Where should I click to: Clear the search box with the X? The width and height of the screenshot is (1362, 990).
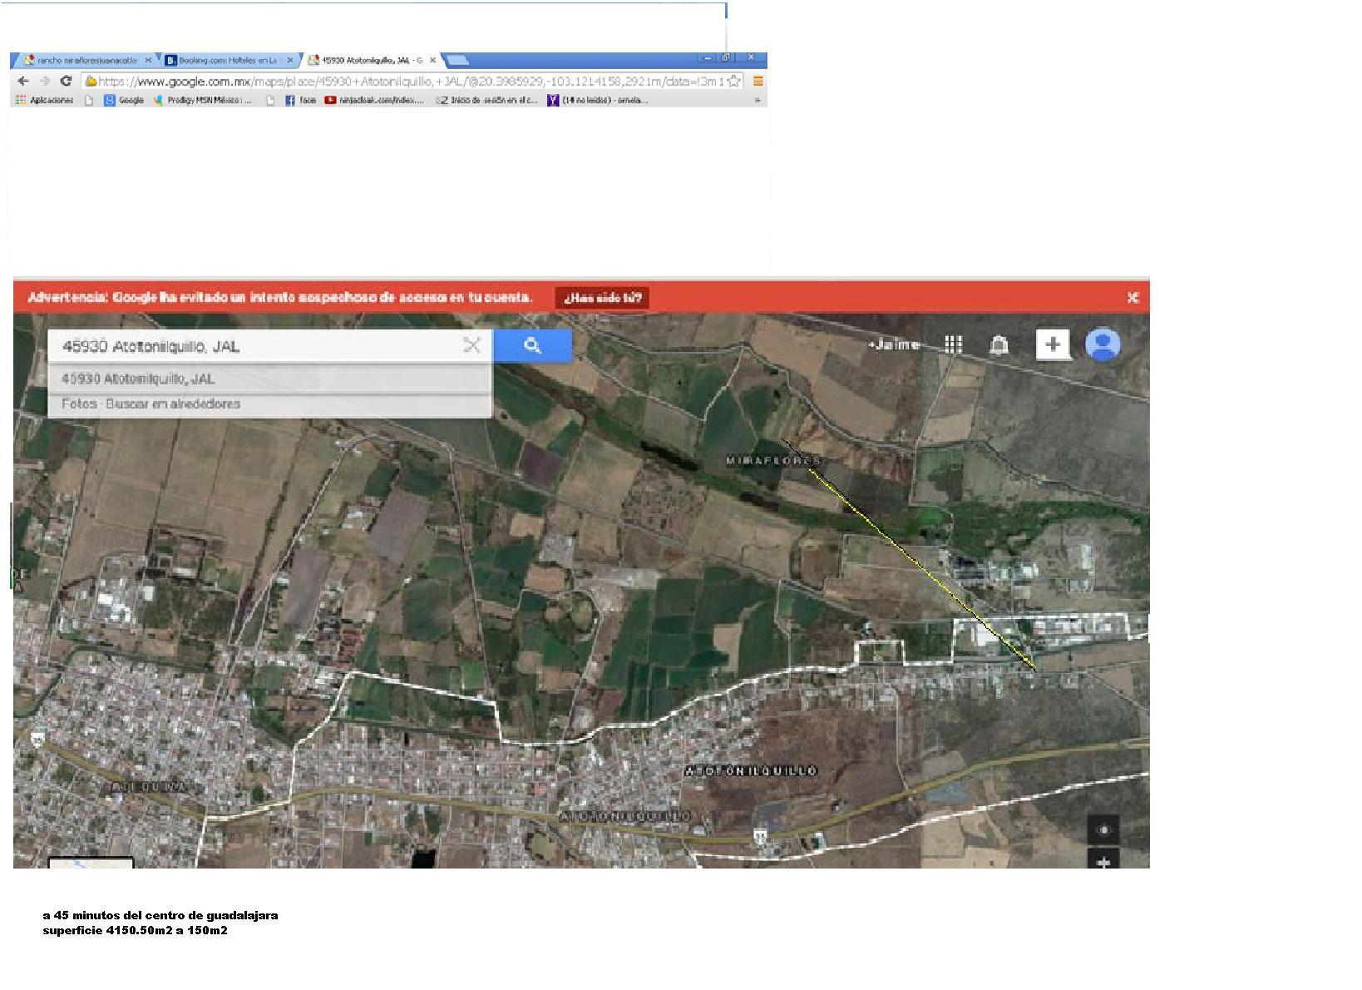coord(471,345)
